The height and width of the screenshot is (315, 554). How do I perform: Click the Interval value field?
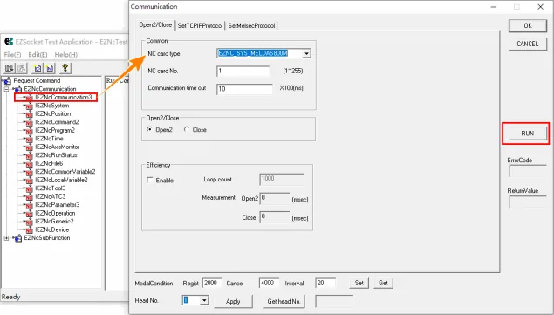325,283
